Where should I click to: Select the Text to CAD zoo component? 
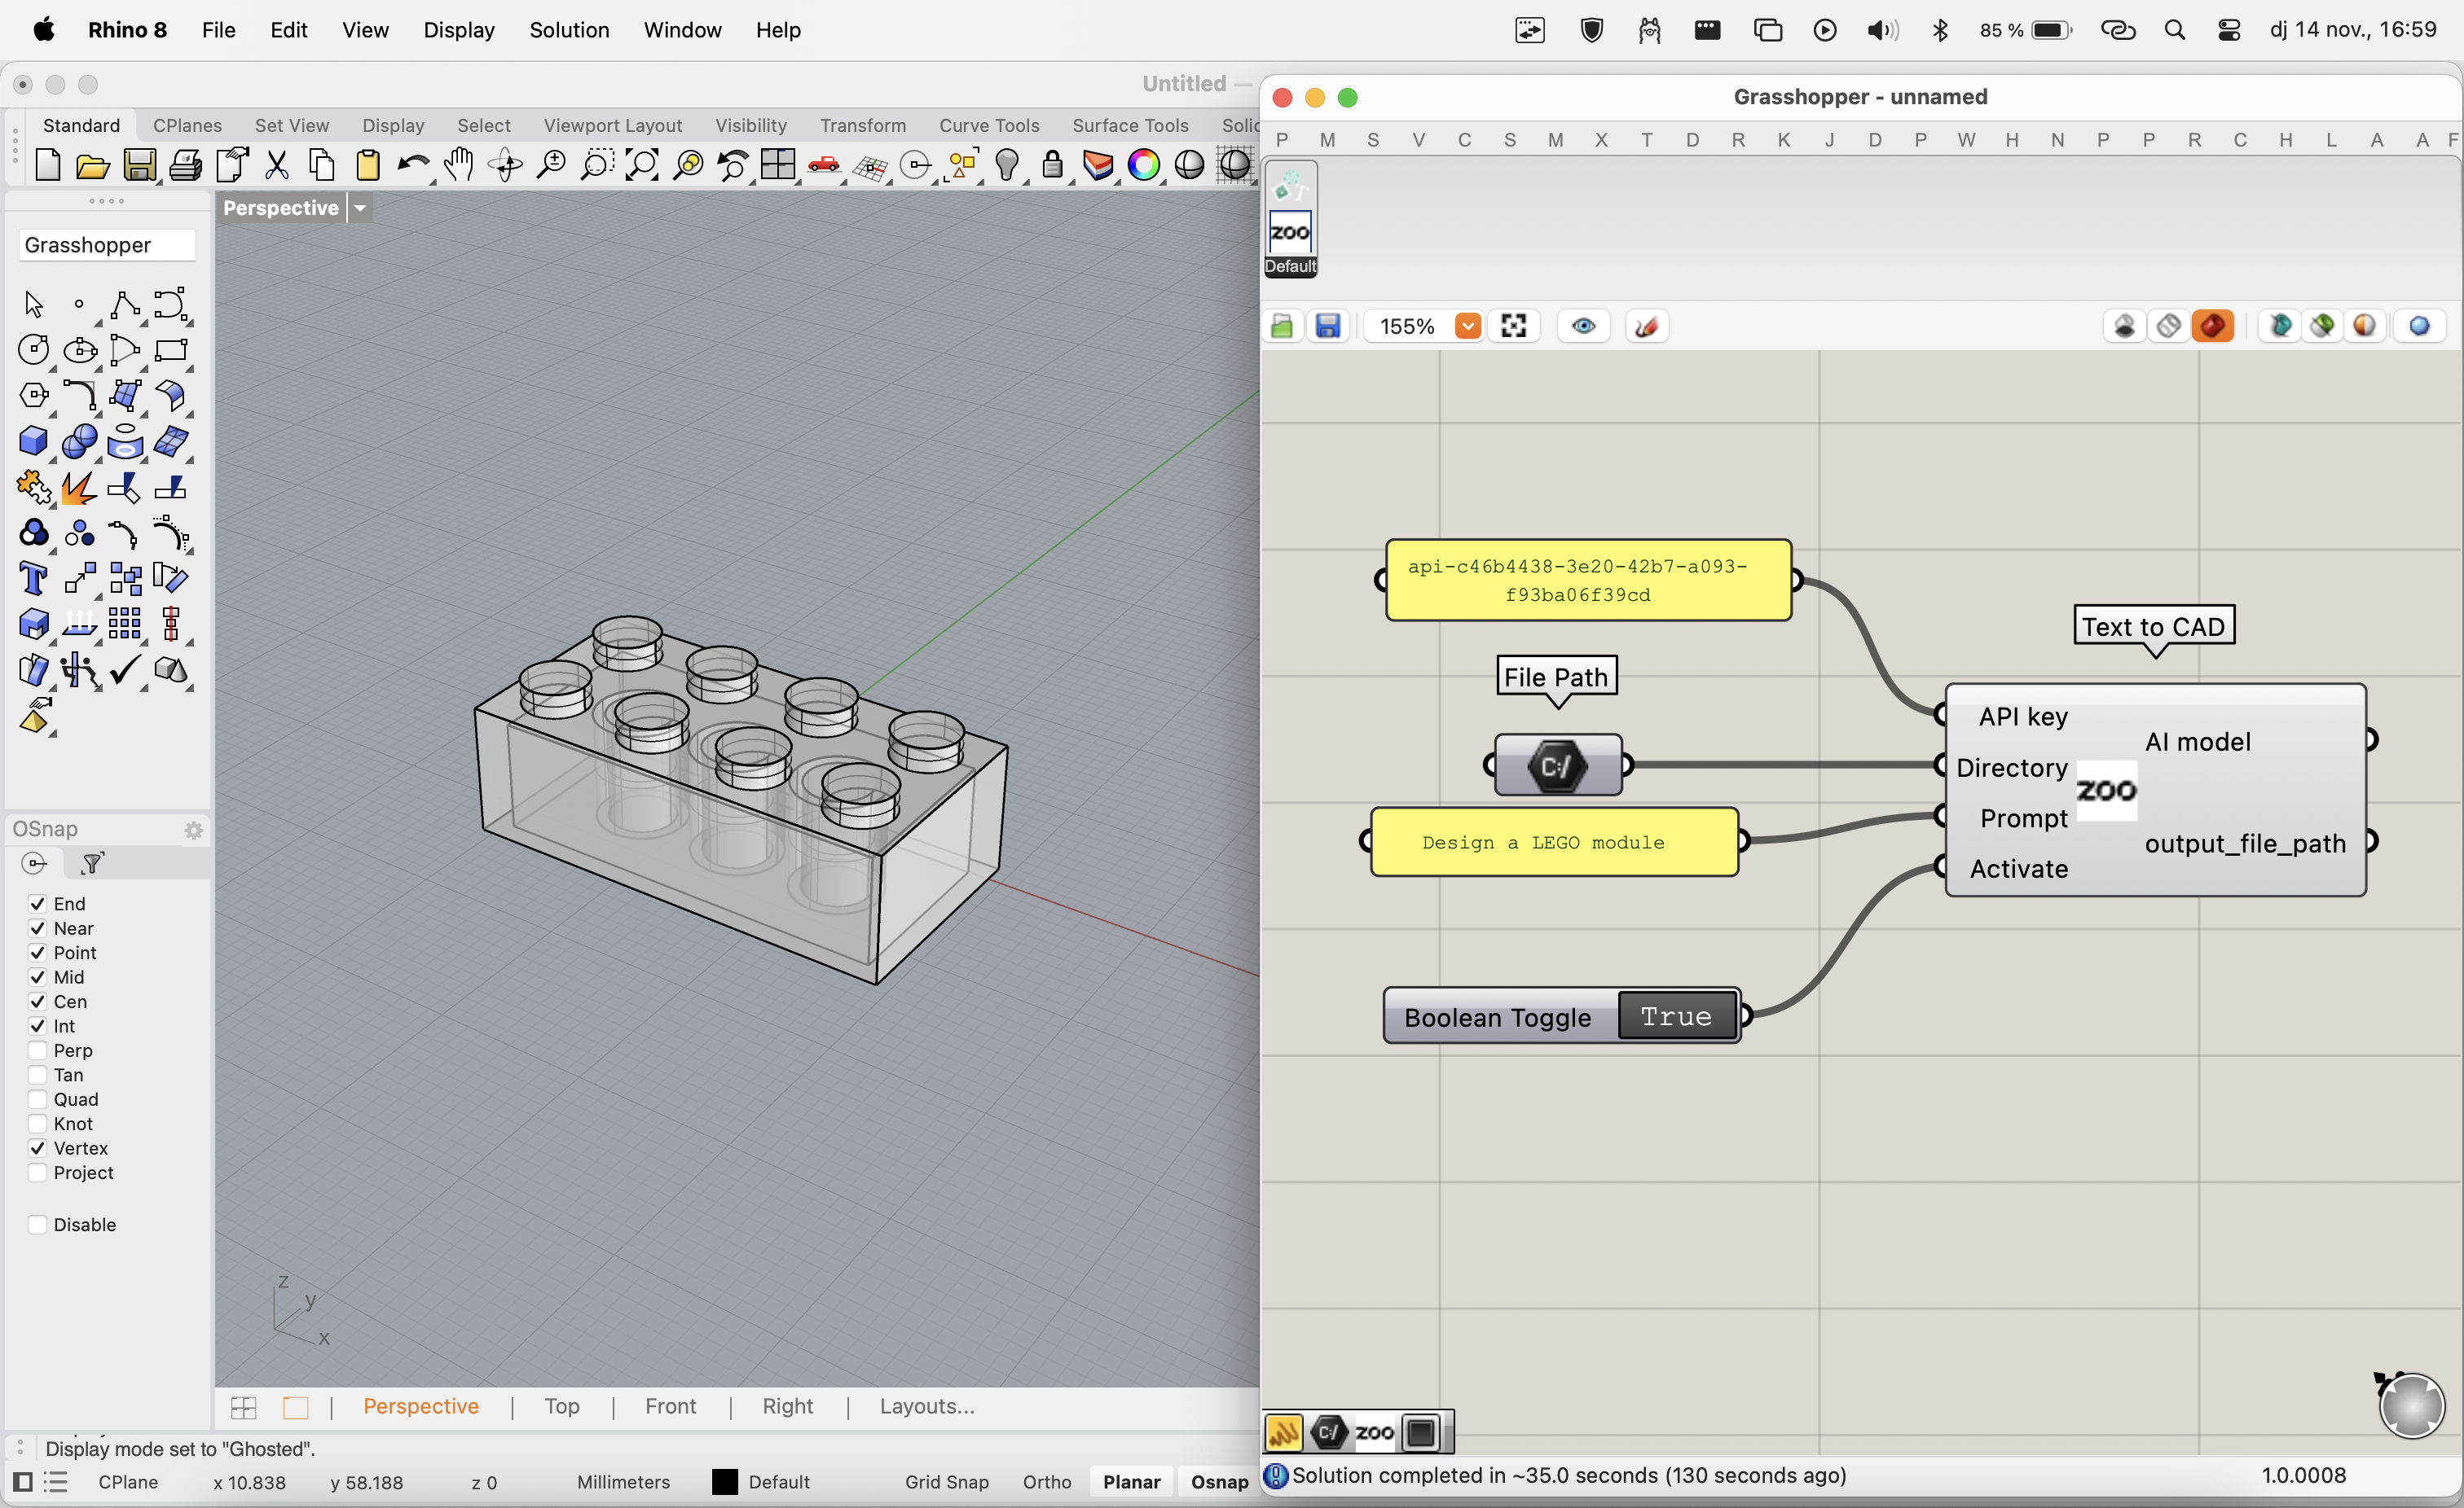pyautogui.click(x=2155, y=791)
